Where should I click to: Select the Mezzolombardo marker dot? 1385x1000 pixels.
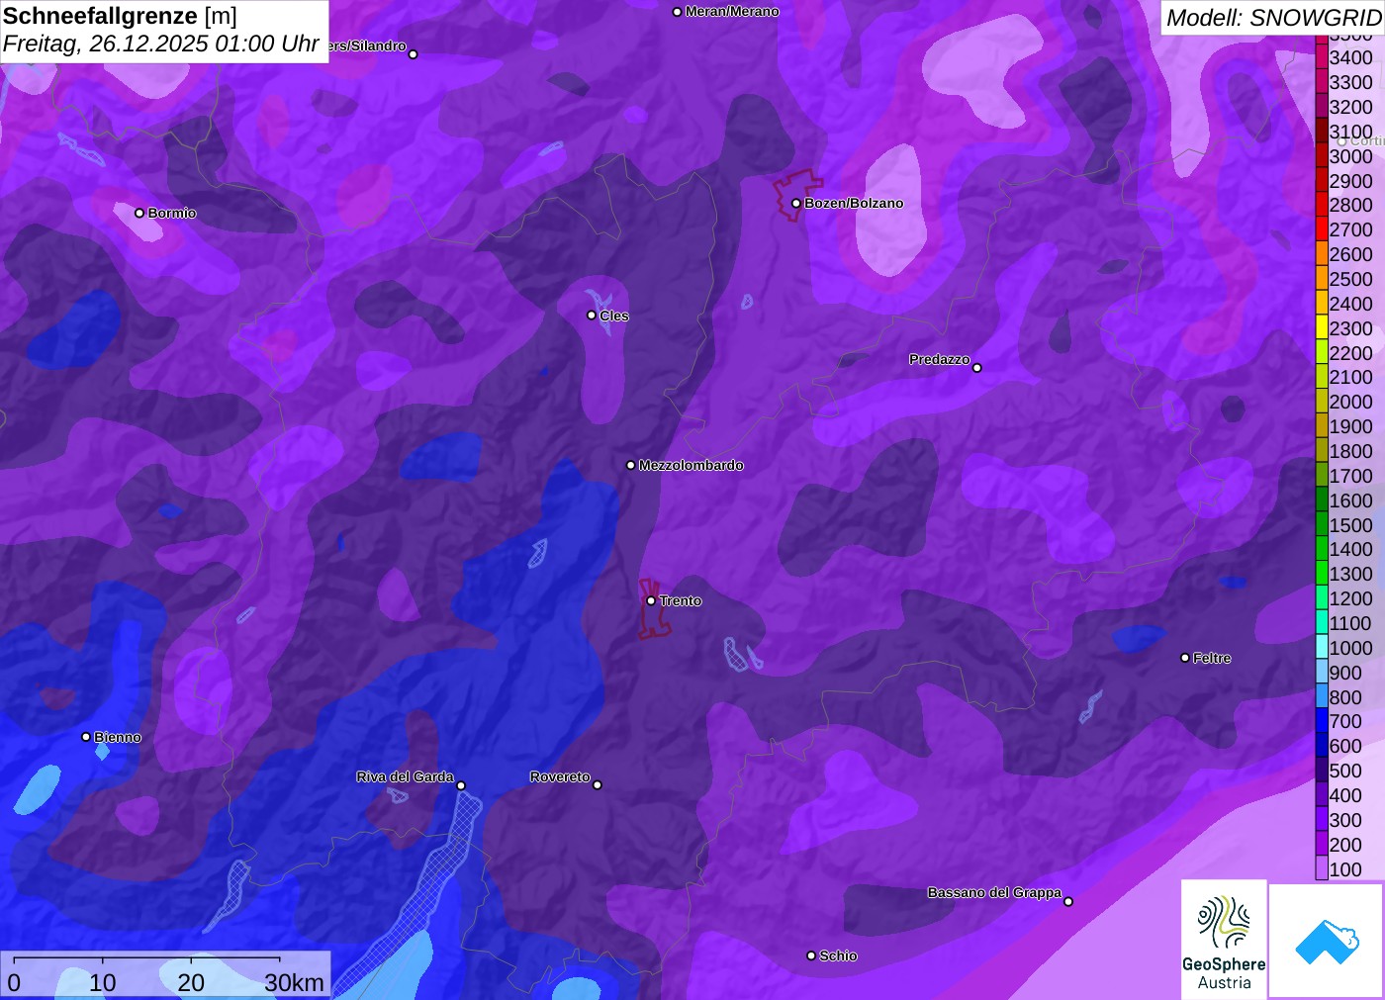[631, 465]
